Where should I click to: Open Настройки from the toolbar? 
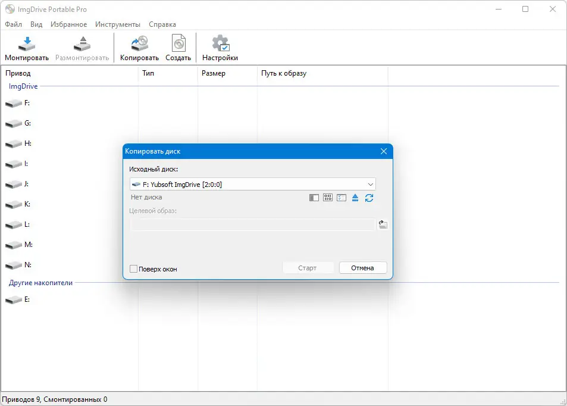pos(220,48)
